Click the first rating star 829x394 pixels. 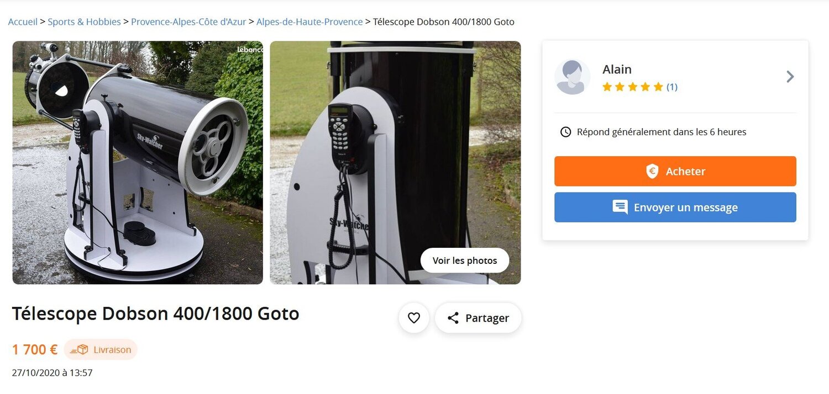tap(607, 86)
